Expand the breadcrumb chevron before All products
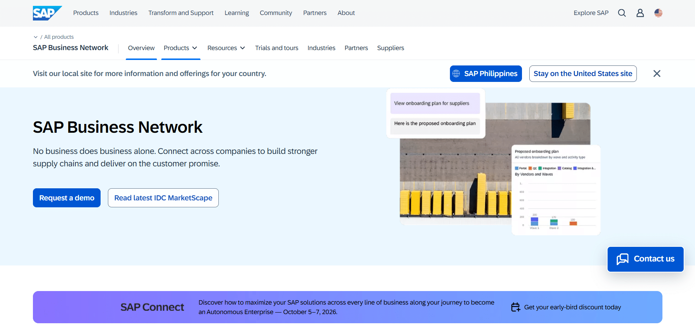695x332 pixels. [x=35, y=37]
